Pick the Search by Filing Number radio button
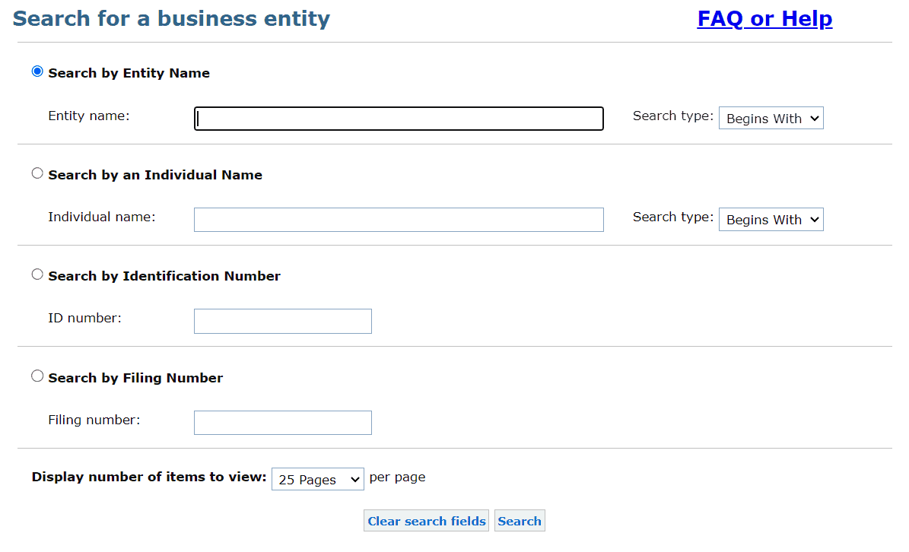 [x=37, y=376]
